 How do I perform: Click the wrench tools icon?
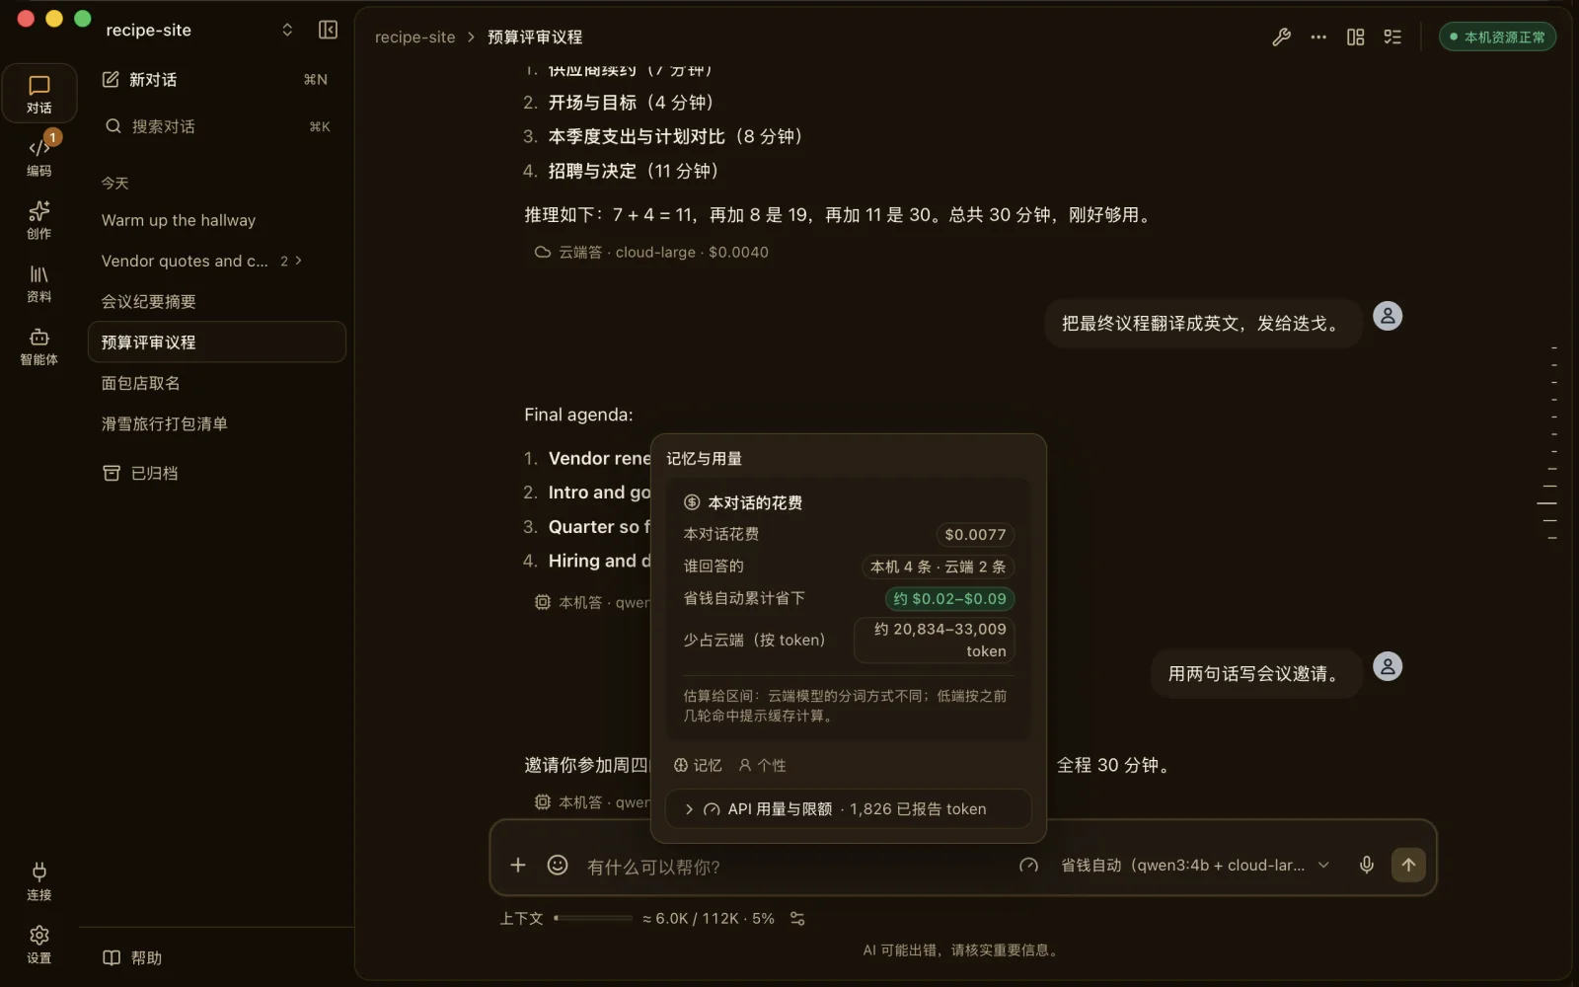click(1281, 37)
